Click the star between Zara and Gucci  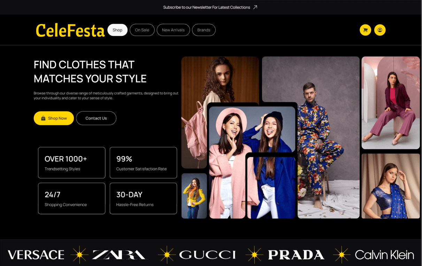[x=167, y=255]
